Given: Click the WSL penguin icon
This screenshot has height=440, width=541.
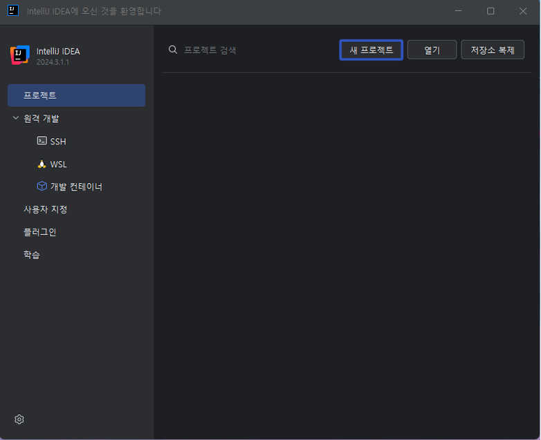Looking at the screenshot, I should coord(42,164).
